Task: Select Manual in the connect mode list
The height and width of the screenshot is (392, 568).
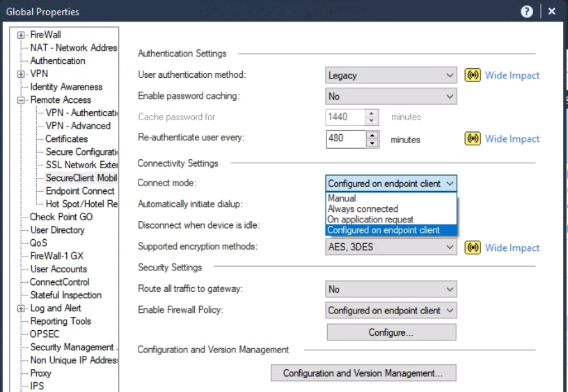Action: [x=341, y=198]
